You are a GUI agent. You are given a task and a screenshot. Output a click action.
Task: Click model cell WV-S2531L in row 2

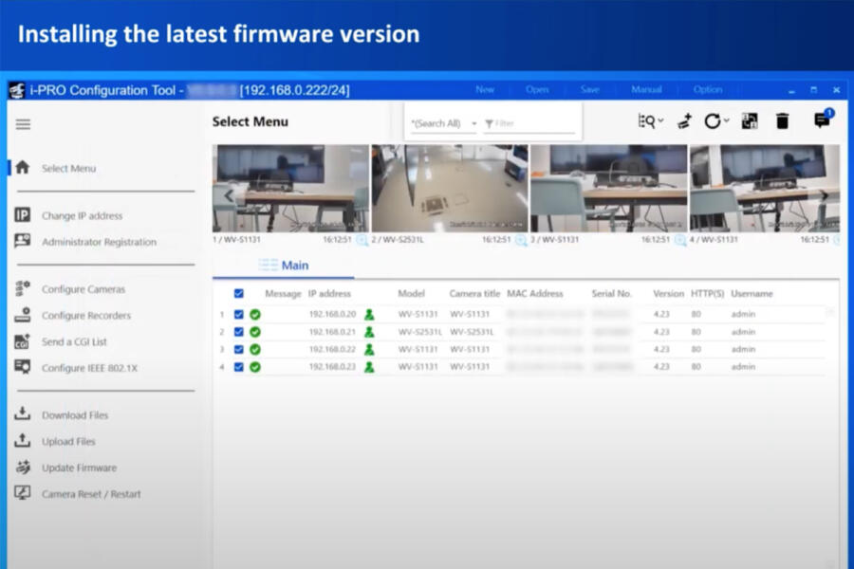(x=419, y=332)
